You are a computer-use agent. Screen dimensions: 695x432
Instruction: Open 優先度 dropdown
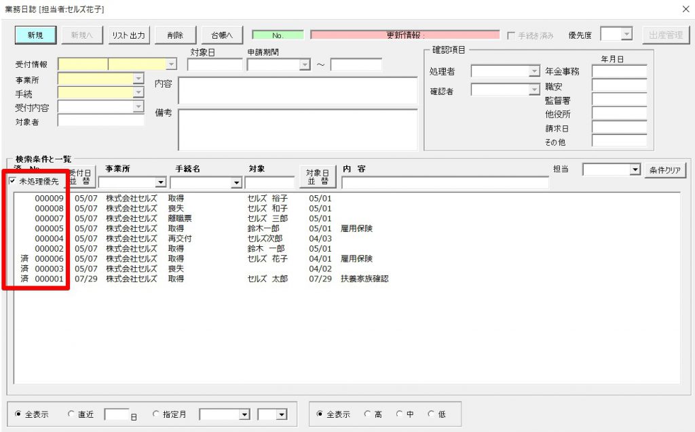click(626, 34)
